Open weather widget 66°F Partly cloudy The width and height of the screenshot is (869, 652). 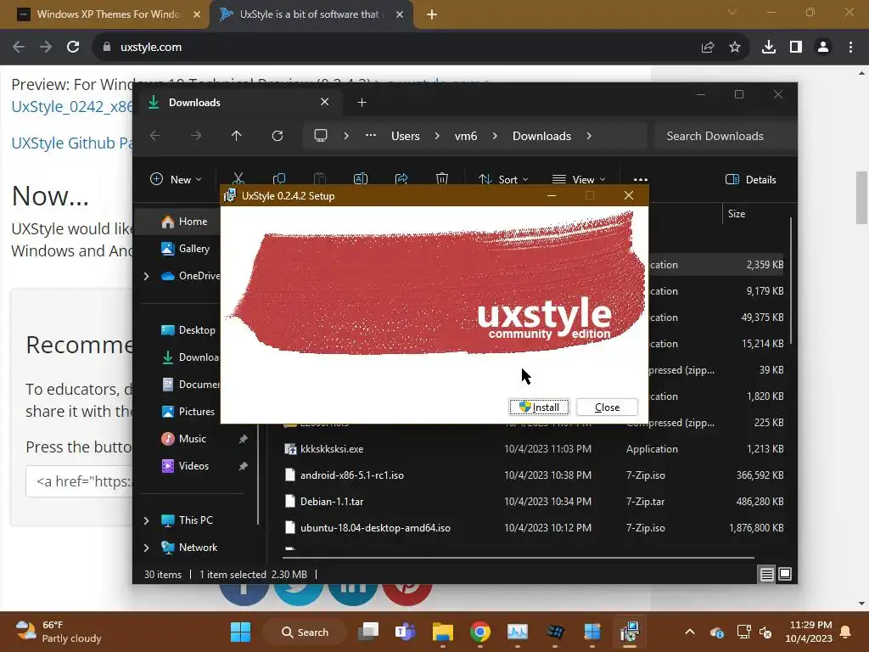pyautogui.click(x=59, y=632)
